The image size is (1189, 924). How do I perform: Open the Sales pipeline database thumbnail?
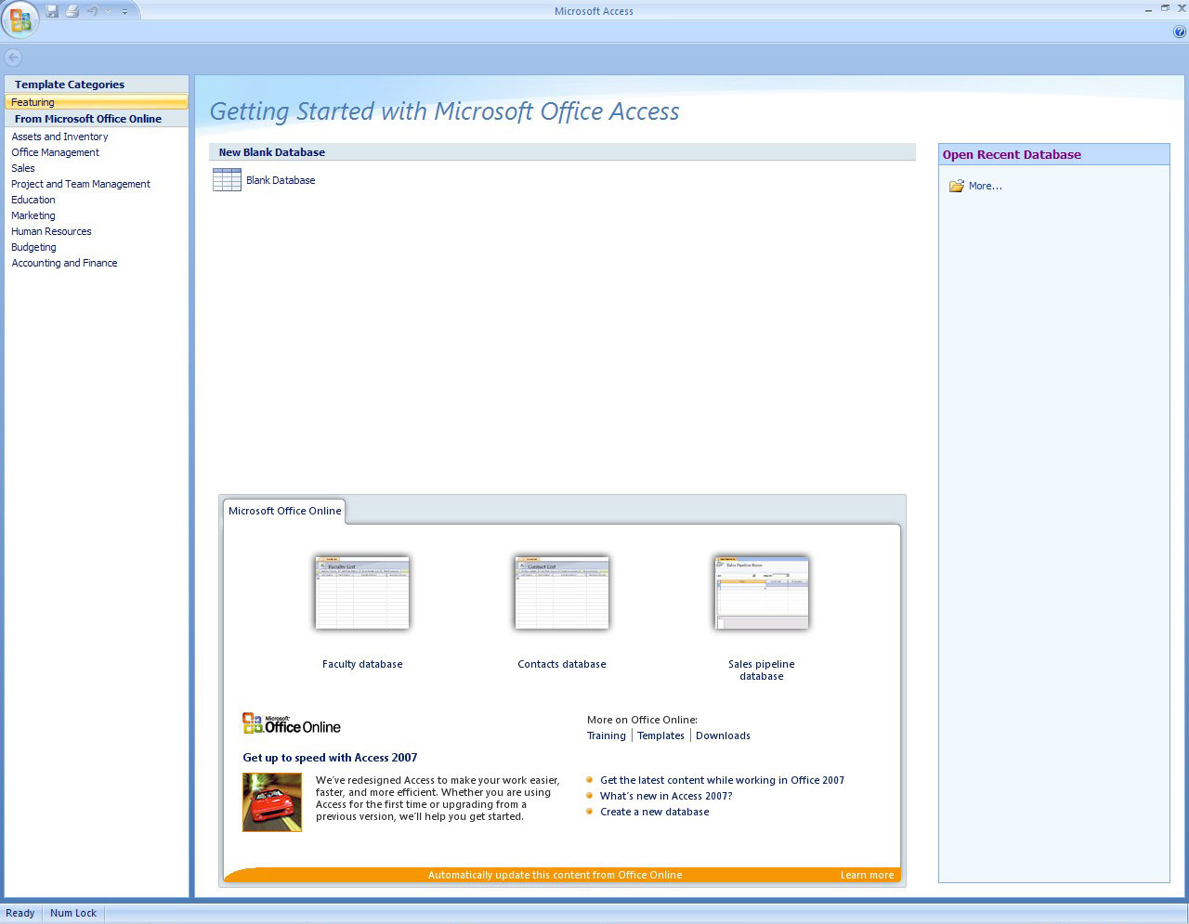[762, 593]
